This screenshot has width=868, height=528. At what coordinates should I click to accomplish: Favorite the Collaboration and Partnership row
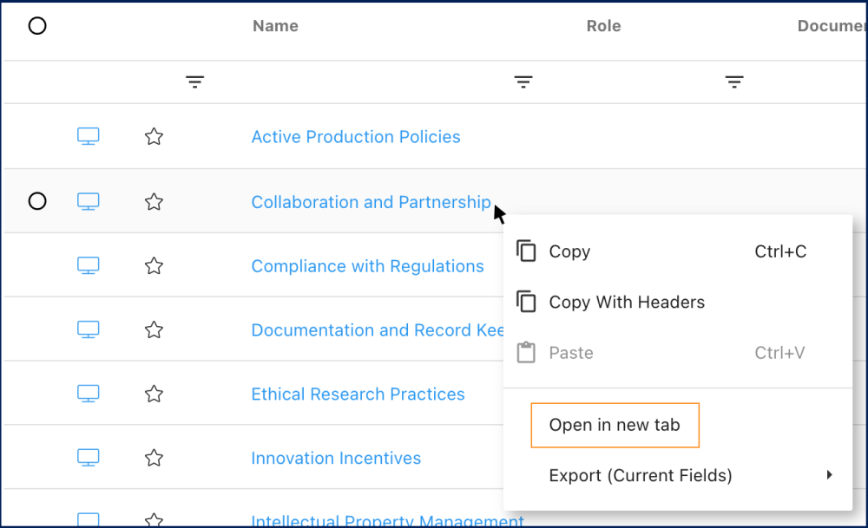click(154, 202)
